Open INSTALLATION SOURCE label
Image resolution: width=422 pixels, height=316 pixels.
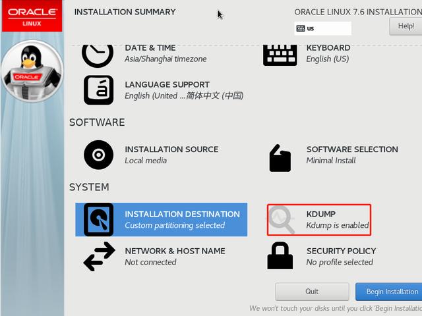point(171,149)
